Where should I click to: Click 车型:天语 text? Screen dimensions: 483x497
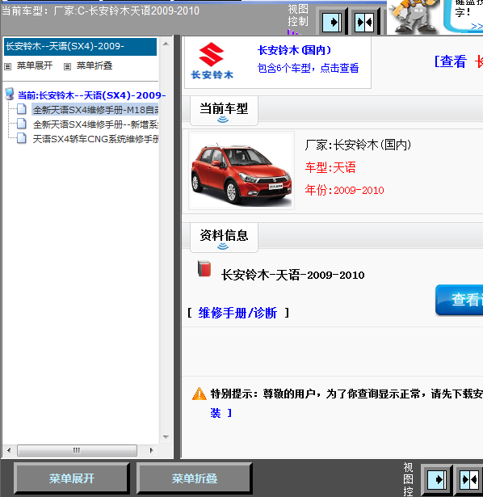(330, 167)
